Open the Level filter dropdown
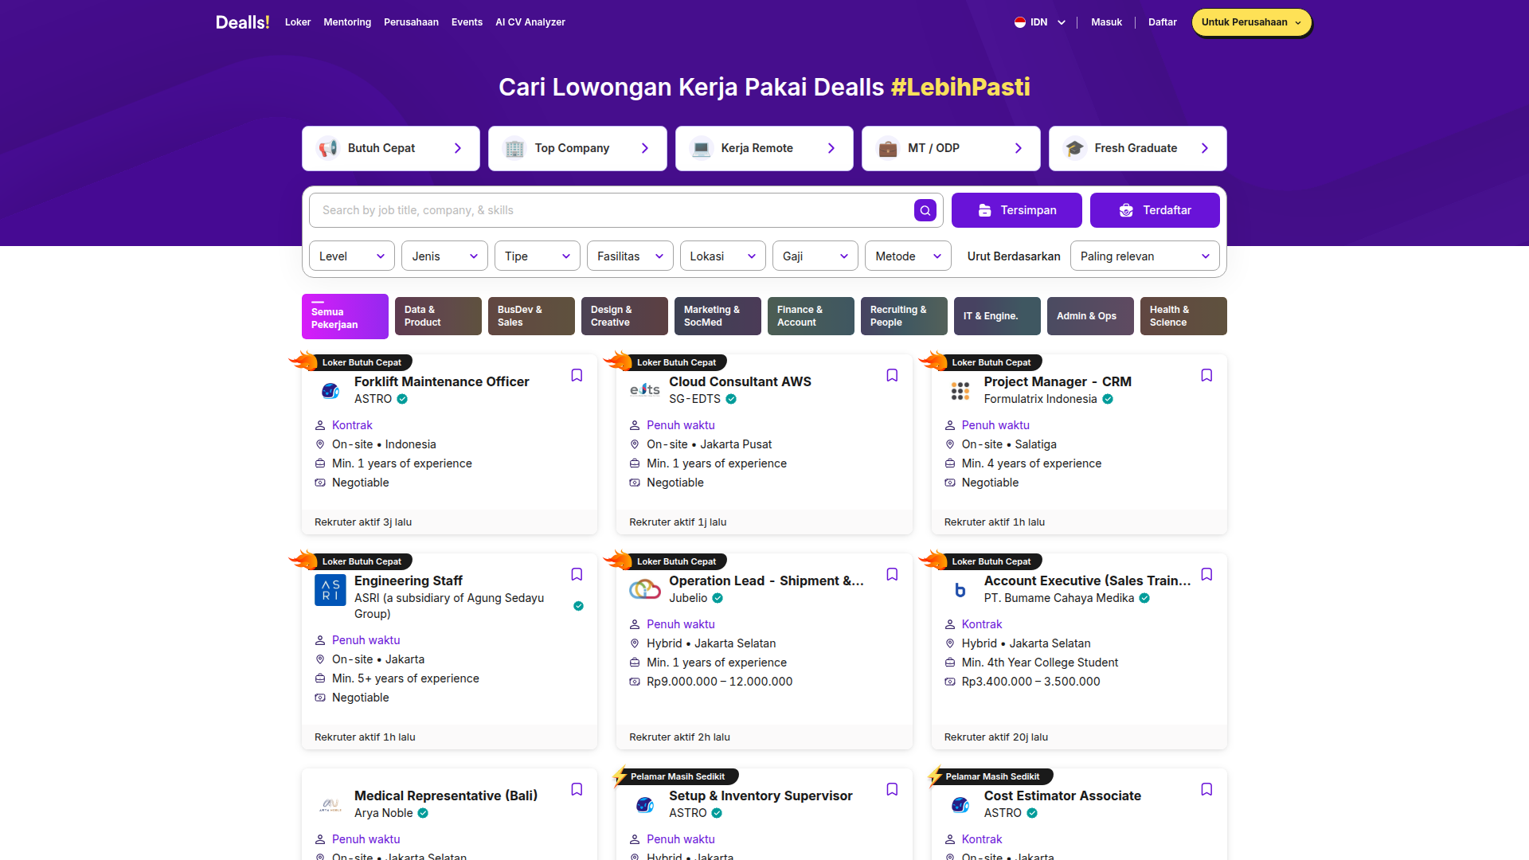The image size is (1529, 860). [352, 256]
